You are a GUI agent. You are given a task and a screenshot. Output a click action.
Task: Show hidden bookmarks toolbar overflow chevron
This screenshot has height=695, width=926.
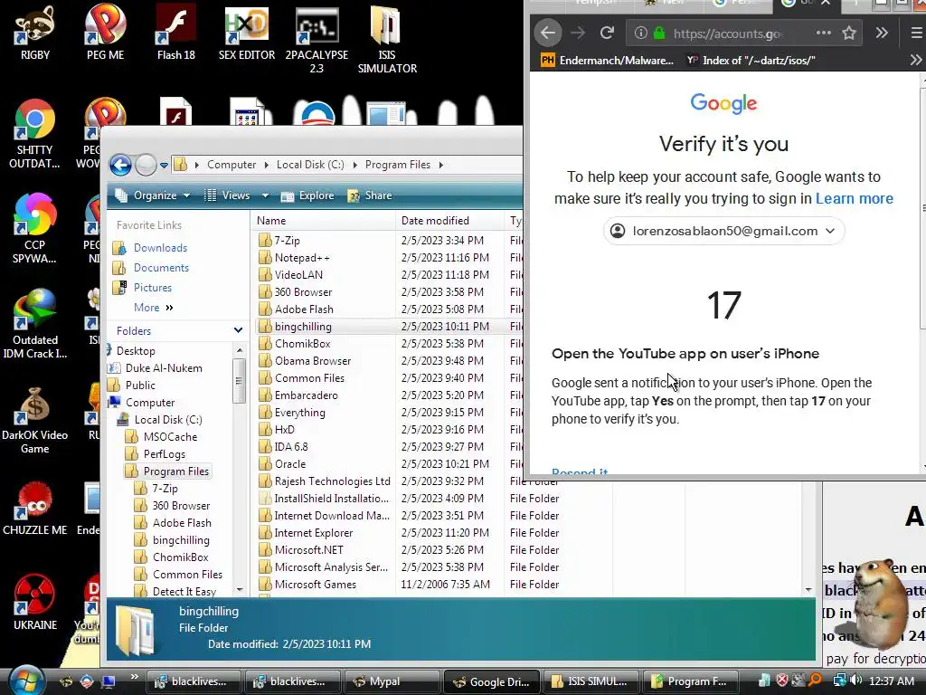(x=915, y=60)
